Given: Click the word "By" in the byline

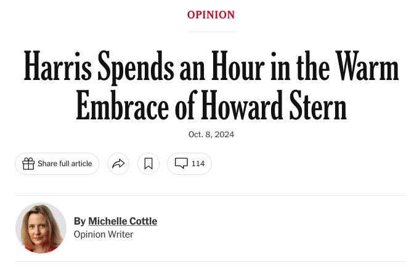Looking at the screenshot, I should [79, 222].
